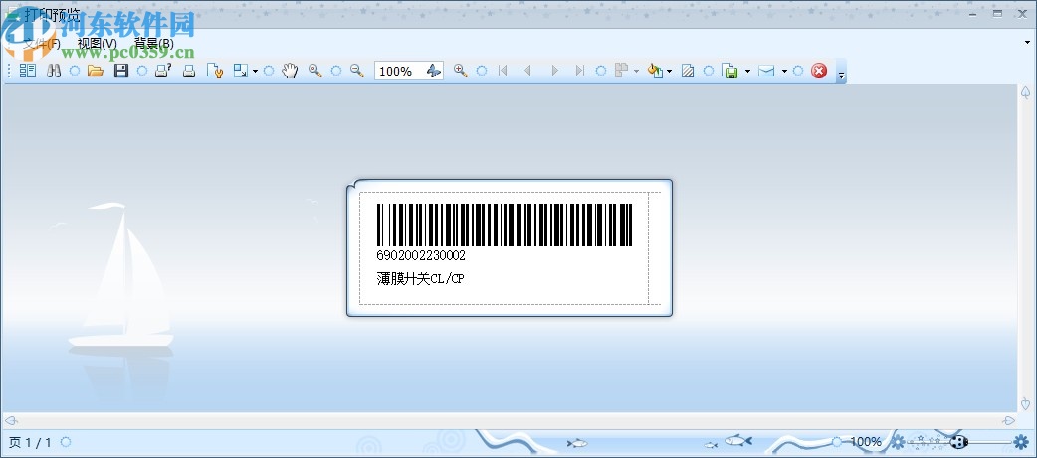Close preview with the red X icon
This screenshot has width=1037, height=458.
click(819, 71)
